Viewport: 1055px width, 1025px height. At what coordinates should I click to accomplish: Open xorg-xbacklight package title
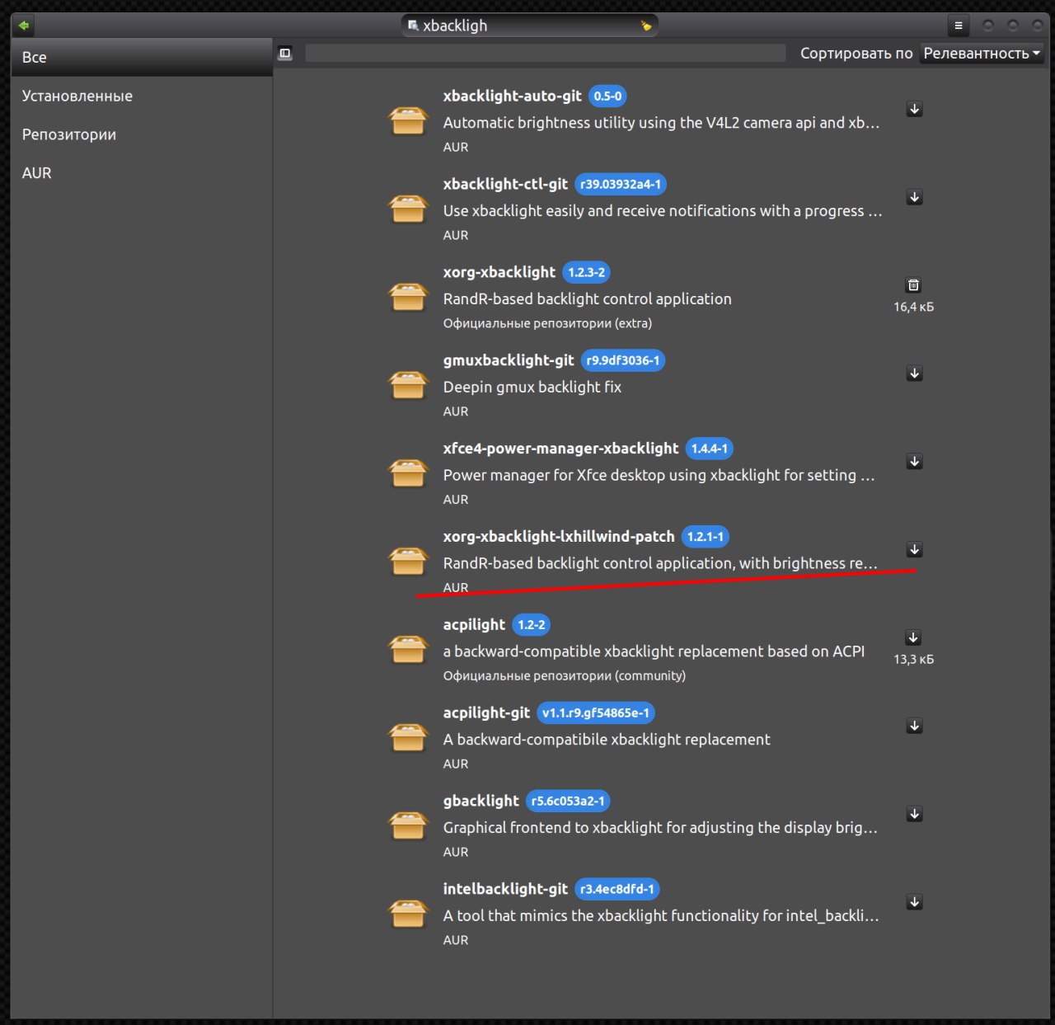[499, 272]
